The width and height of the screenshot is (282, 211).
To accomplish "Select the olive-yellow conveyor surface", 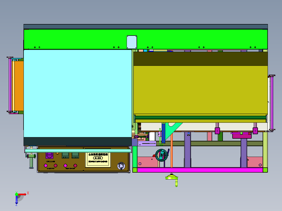I will (x=201, y=90).
